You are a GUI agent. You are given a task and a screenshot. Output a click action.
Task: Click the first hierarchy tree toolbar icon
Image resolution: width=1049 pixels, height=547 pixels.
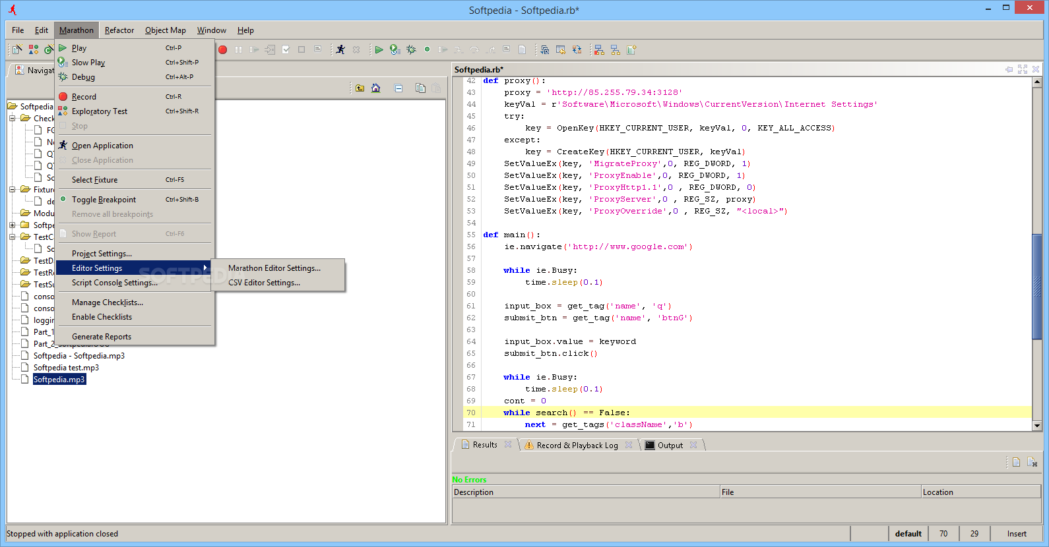(x=599, y=49)
